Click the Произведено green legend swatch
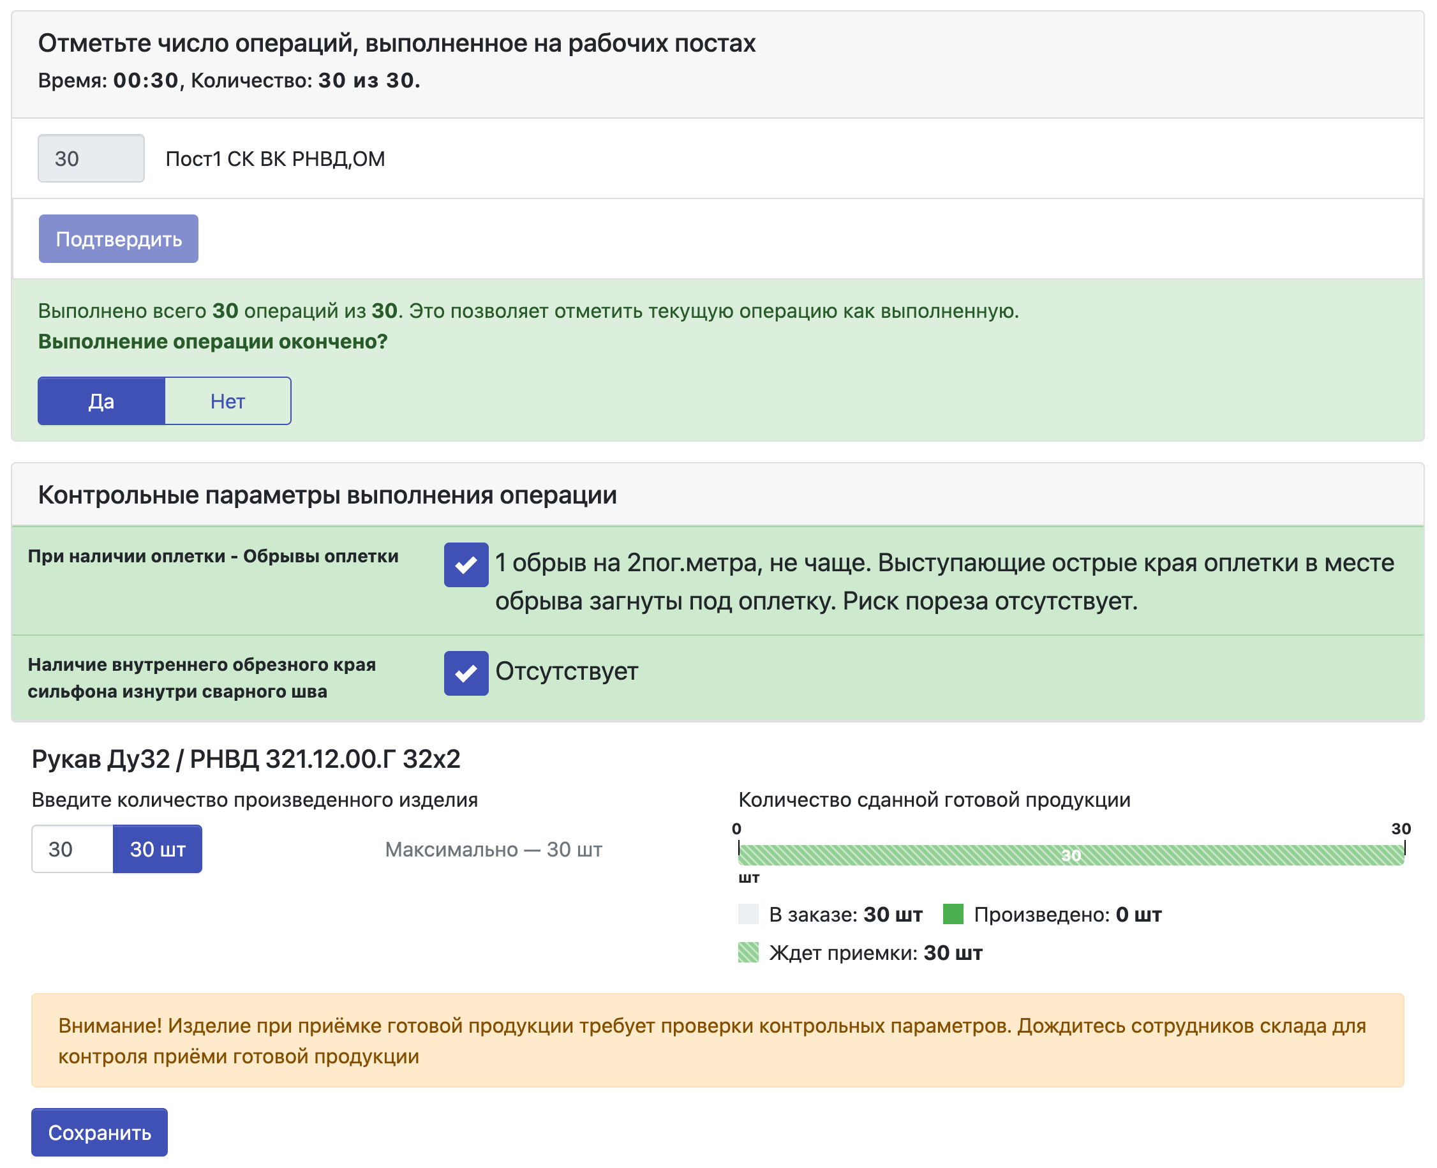Viewport: 1437px width, 1168px height. click(x=953, y=915)
